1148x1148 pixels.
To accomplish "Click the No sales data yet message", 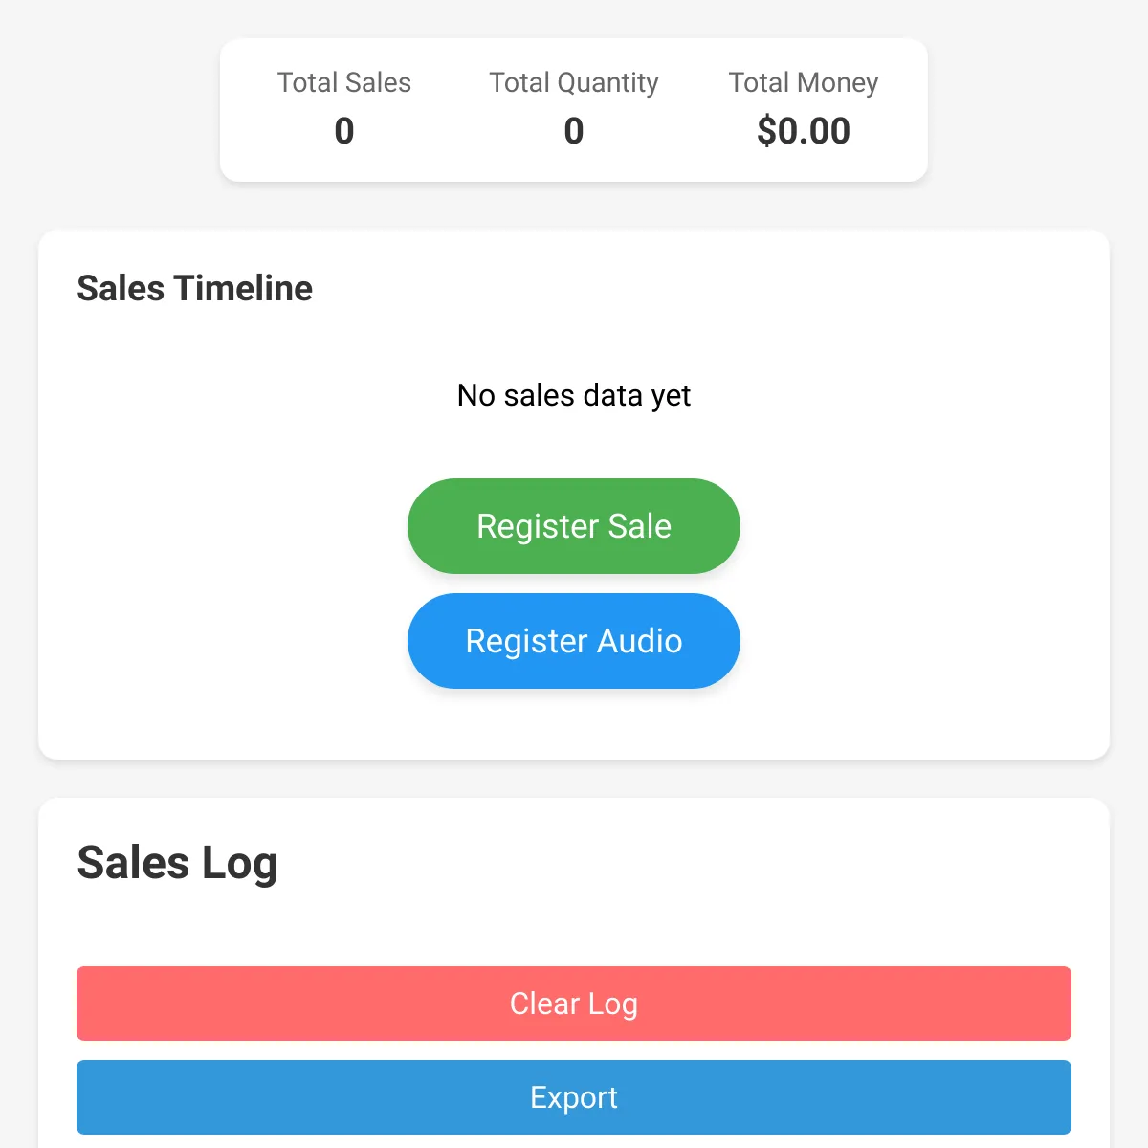I will (574, 395).
